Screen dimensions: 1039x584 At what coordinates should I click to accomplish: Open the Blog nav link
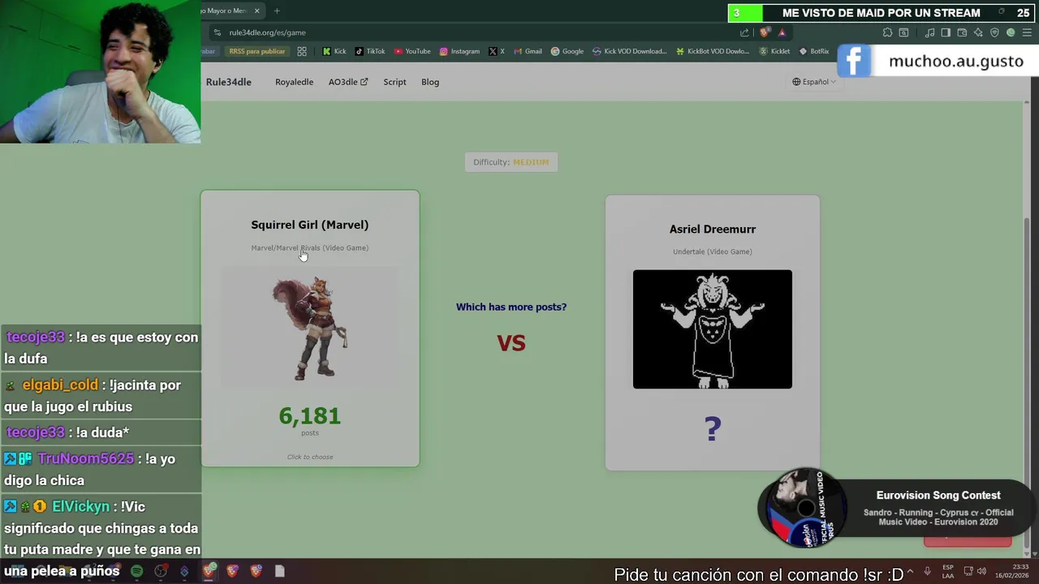(x=430, y=82)
